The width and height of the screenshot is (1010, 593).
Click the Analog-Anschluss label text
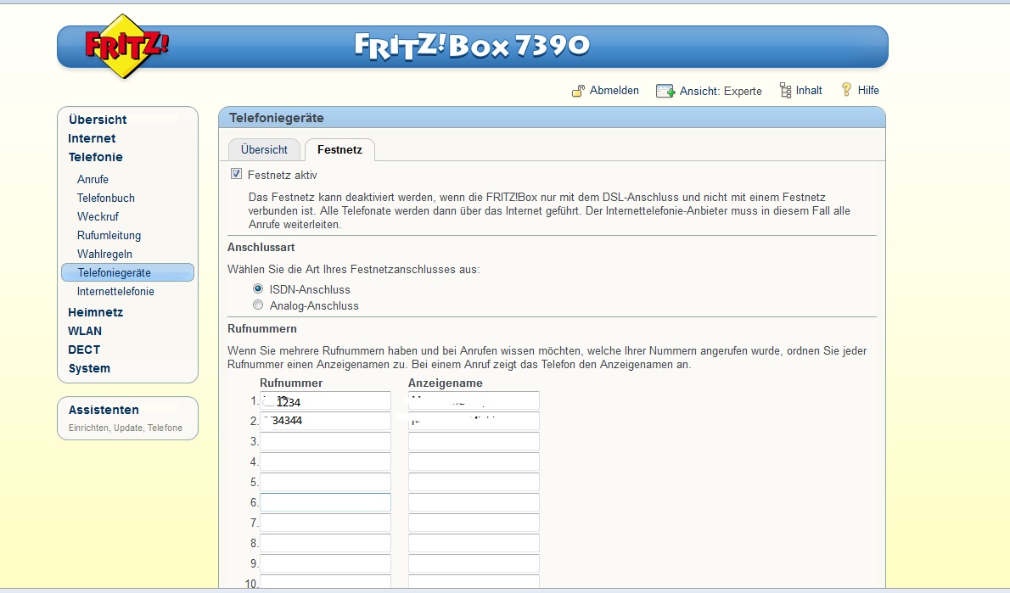pos(314,306)
